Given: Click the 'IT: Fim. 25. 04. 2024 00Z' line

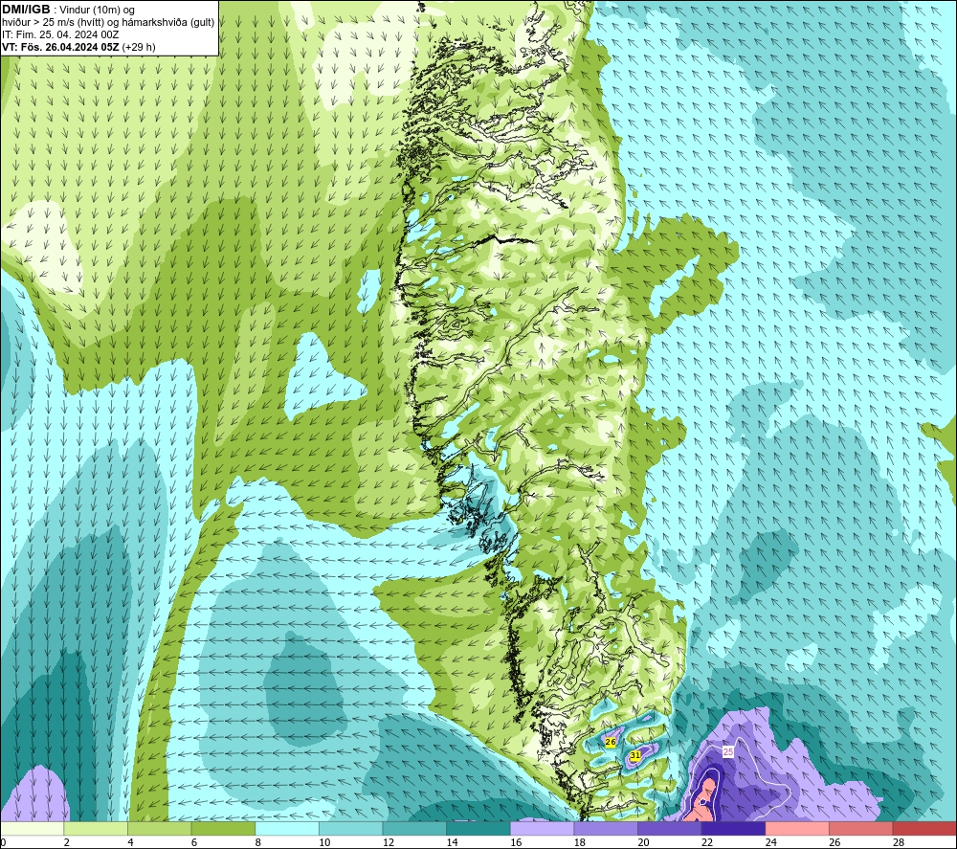Looking at the screenshot, I should [60, 34].
